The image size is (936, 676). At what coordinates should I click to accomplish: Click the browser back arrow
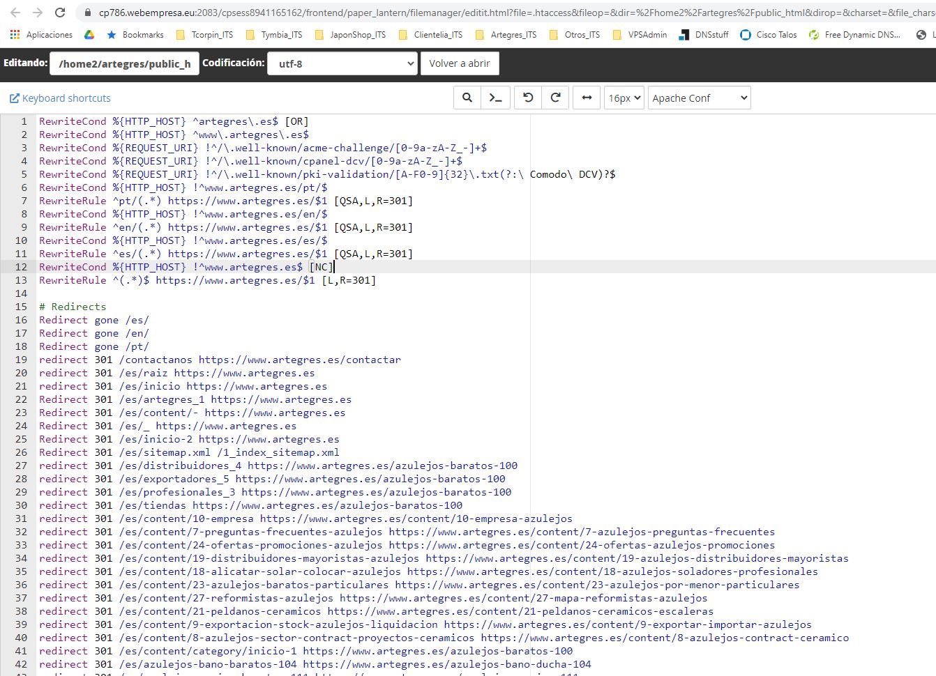coord(15,13)
